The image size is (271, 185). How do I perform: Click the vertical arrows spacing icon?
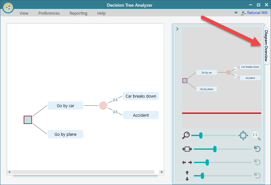187,175
